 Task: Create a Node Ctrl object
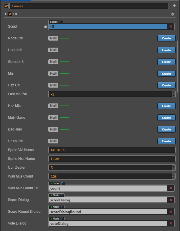[x=166, y=38]
